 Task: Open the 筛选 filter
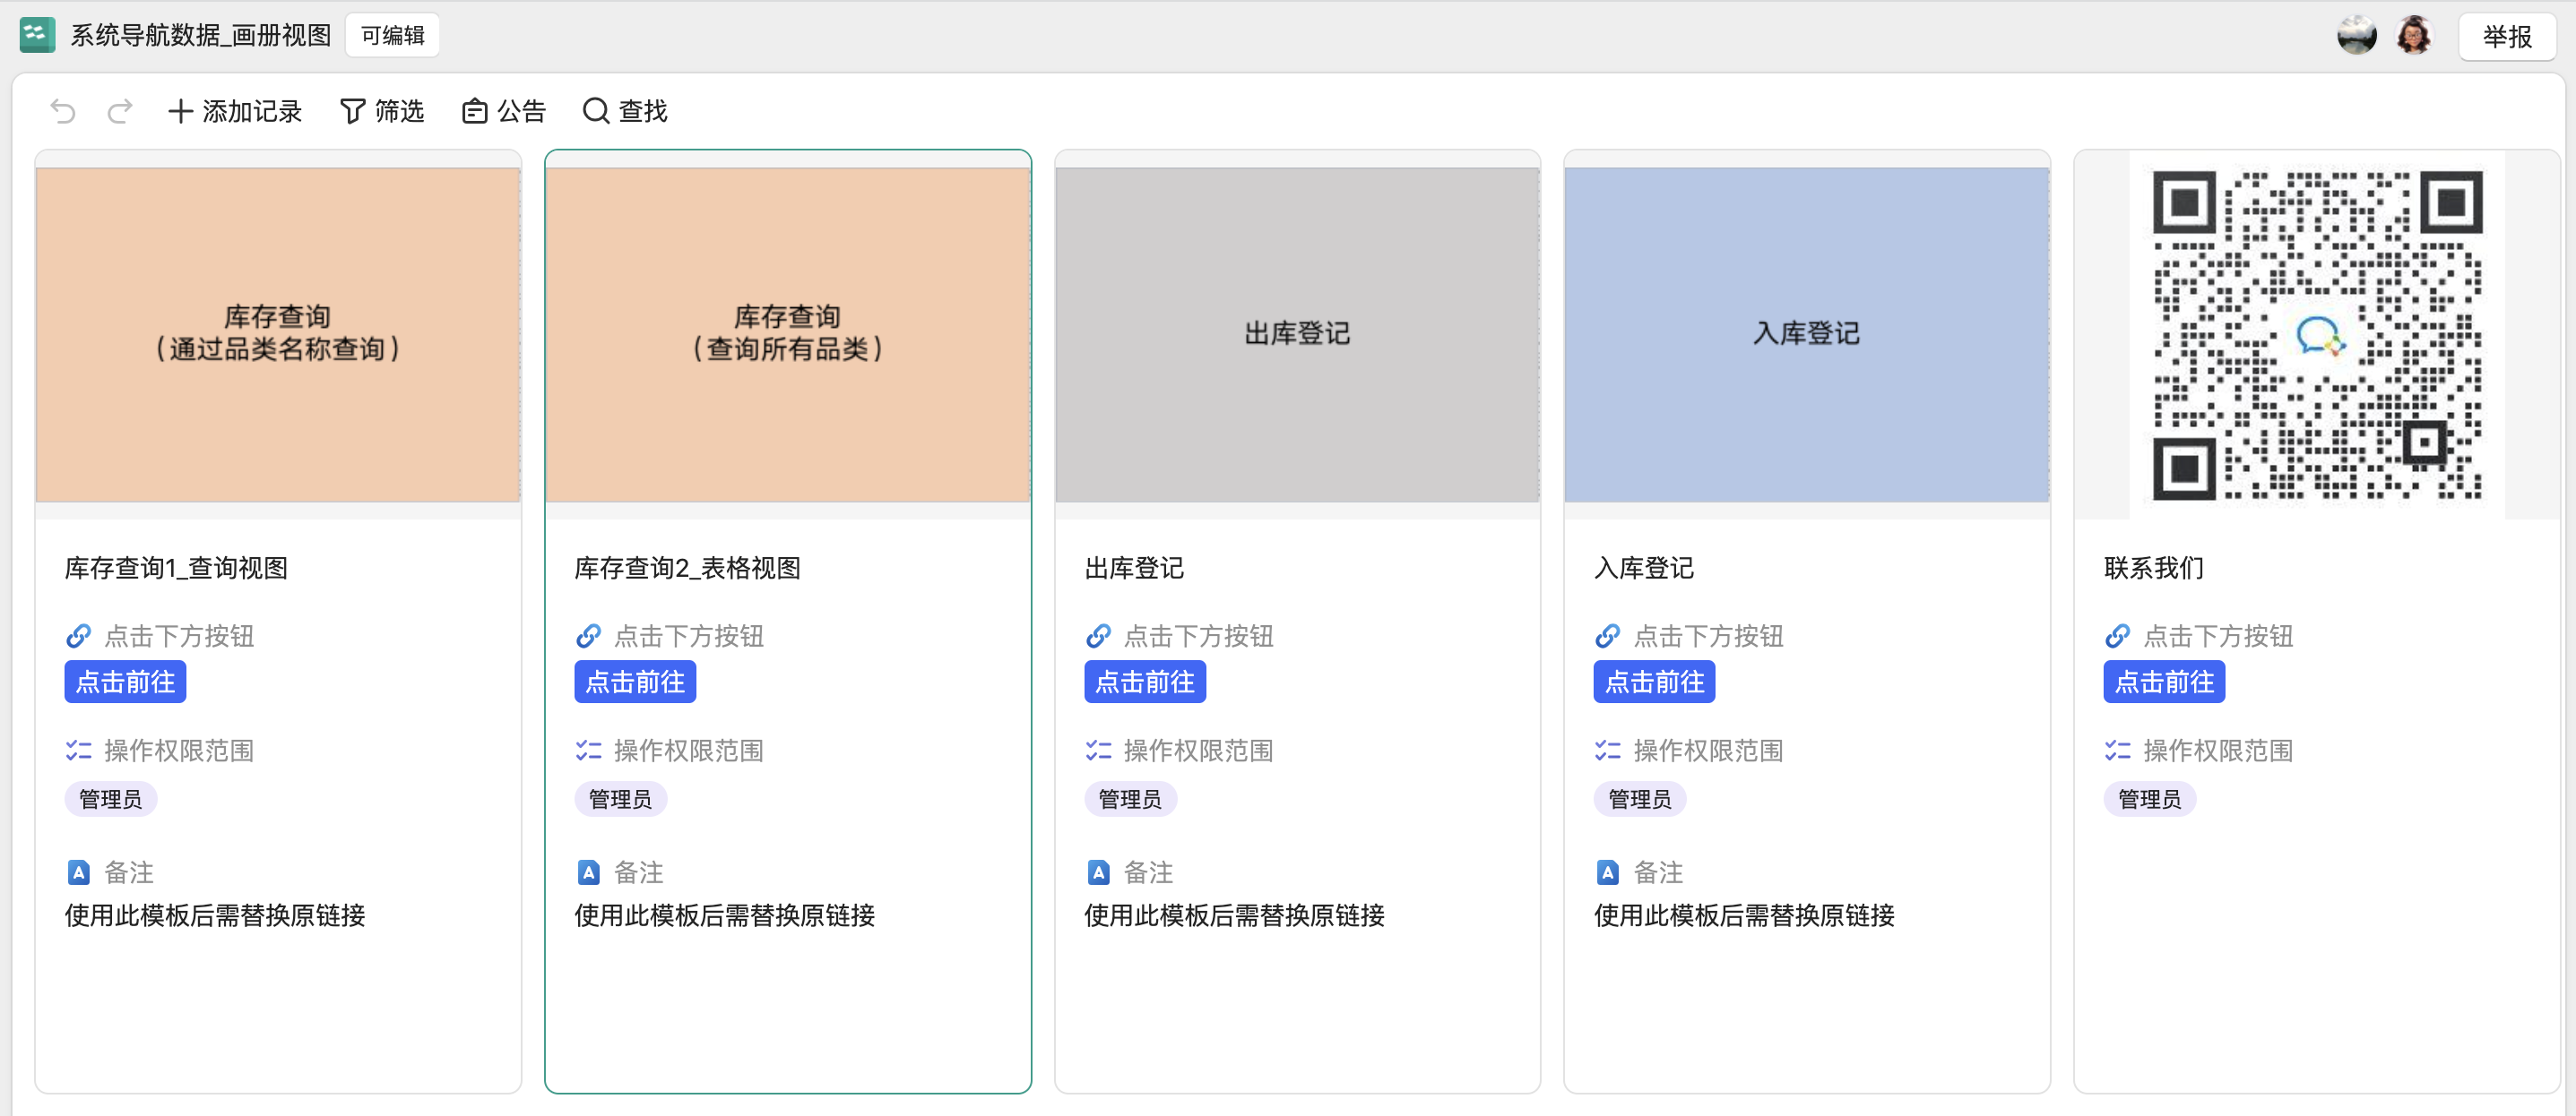382,111
